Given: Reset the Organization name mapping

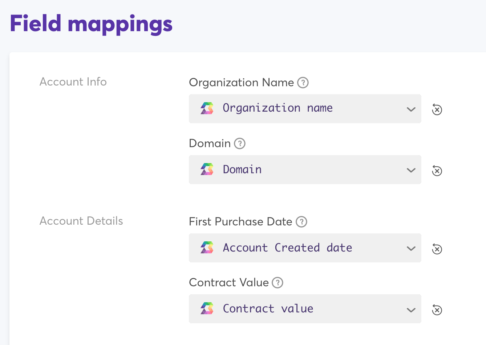Looking at the screenshot, I should [x=437, y=109].
